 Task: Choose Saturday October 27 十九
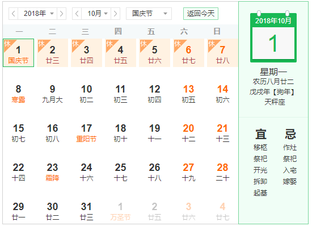point(189,173)
